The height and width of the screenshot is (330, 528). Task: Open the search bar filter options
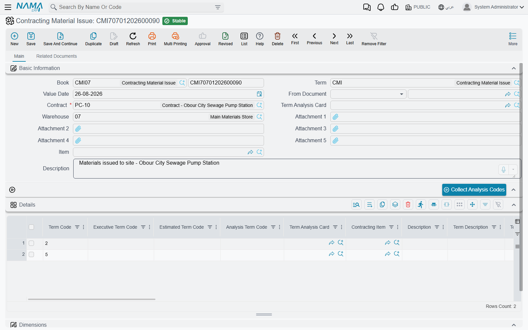tap(218, 7)
